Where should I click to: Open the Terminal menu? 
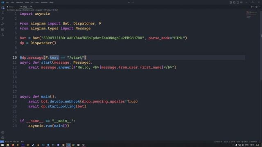[44, 2]
